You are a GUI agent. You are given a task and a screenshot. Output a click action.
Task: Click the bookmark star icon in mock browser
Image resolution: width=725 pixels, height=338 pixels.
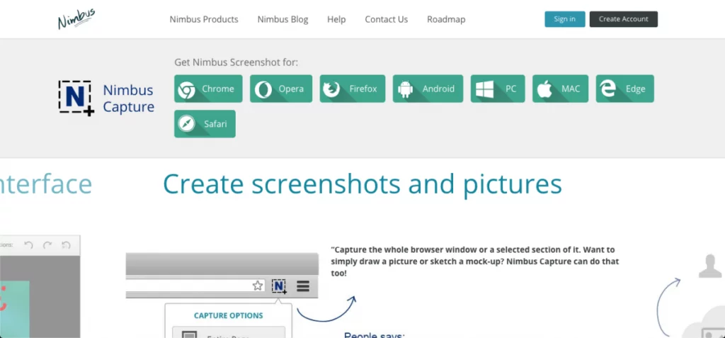point(258,286)
